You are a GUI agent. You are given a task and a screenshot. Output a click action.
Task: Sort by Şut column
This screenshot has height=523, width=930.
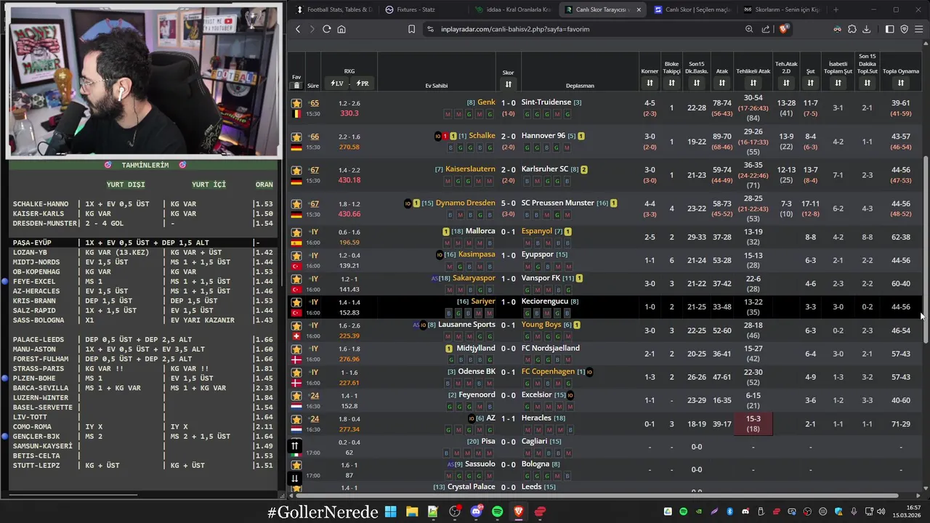(x=811, y=84)
